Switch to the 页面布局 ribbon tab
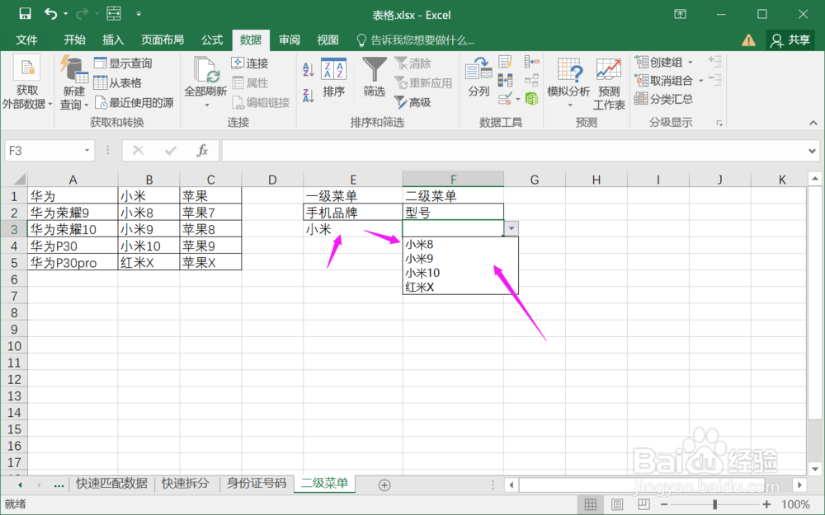 [162, 40]
